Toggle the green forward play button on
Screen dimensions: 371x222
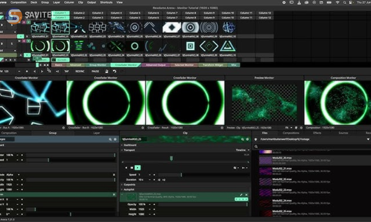point(137,168)
